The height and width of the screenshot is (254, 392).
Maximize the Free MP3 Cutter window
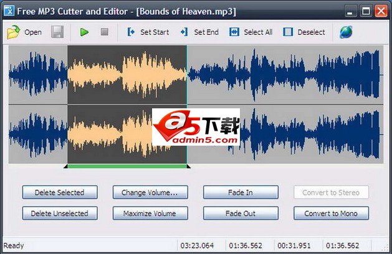(366, 11)
